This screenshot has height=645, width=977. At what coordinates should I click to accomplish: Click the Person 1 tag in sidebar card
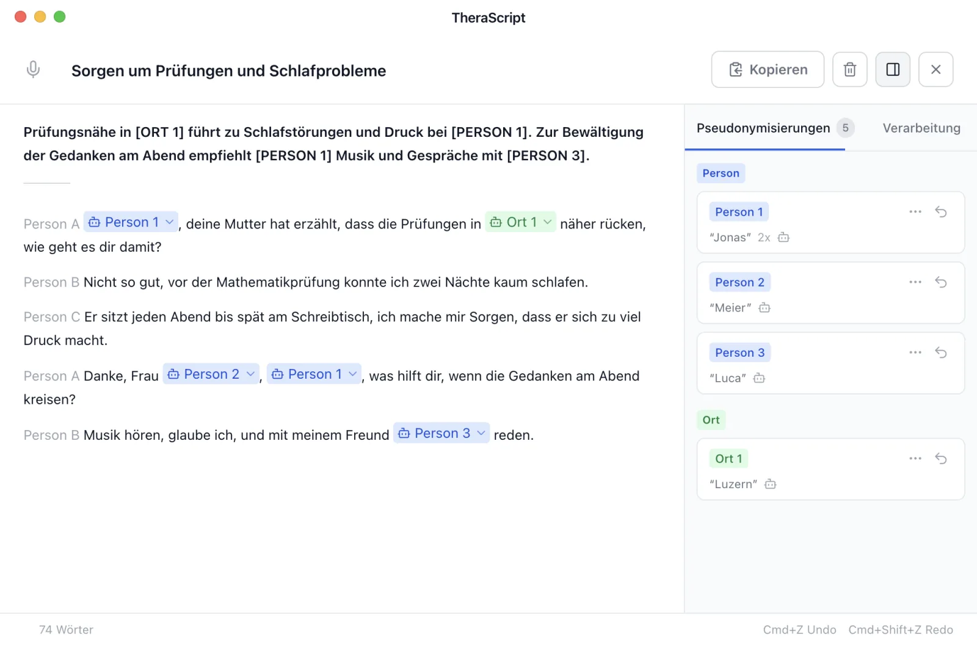point(739,212)
